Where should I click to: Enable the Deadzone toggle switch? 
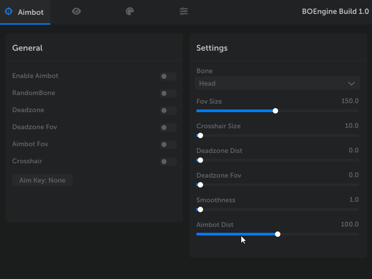click(x=168, y=110)
